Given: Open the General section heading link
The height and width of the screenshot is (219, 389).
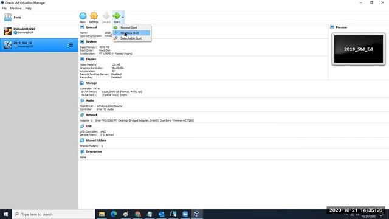Looking at the screenshot, I should point(91,27).
